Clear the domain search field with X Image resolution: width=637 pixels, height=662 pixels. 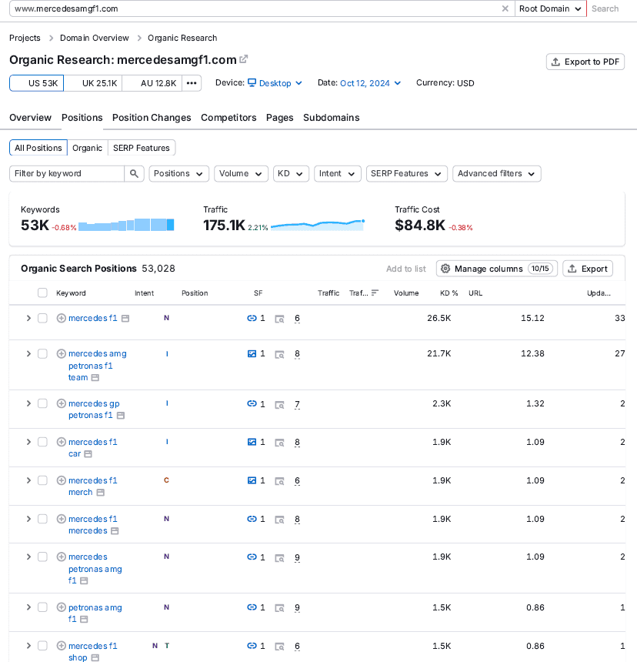505,8
